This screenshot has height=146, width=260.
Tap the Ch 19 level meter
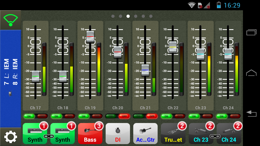pos(99,69)
